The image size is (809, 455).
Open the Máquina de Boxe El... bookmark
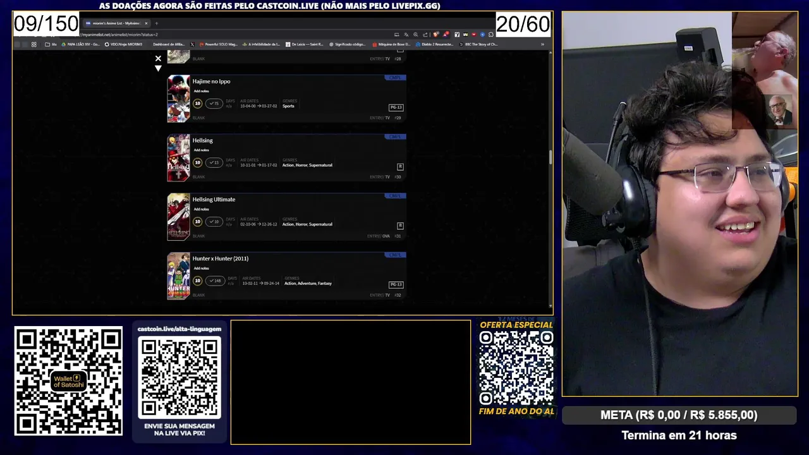[x=391, y=44]
